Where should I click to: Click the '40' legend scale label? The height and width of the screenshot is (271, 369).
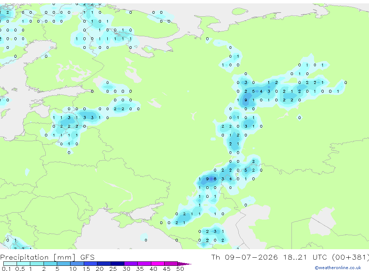pos(153,269)
